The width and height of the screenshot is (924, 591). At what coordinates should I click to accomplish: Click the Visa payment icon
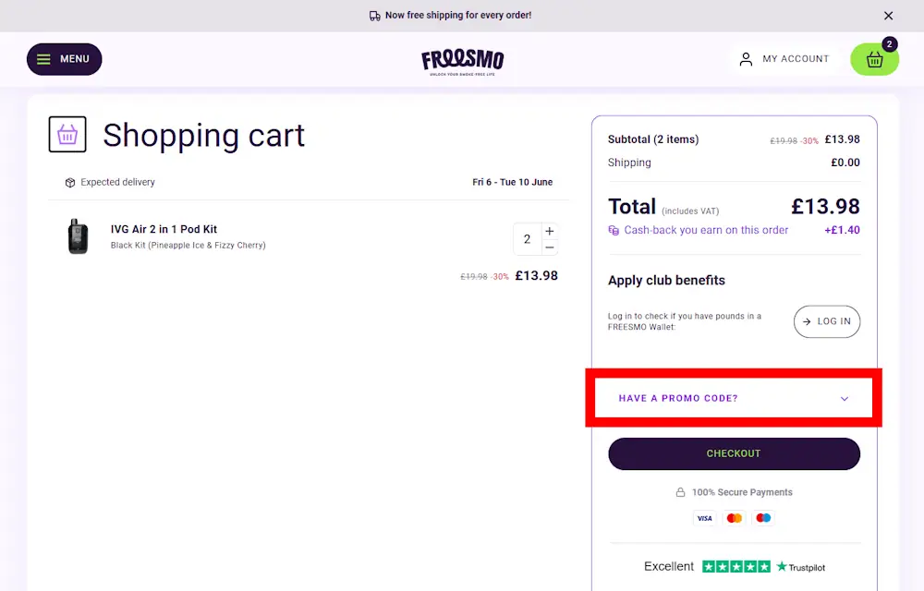[x=704, y=518]
